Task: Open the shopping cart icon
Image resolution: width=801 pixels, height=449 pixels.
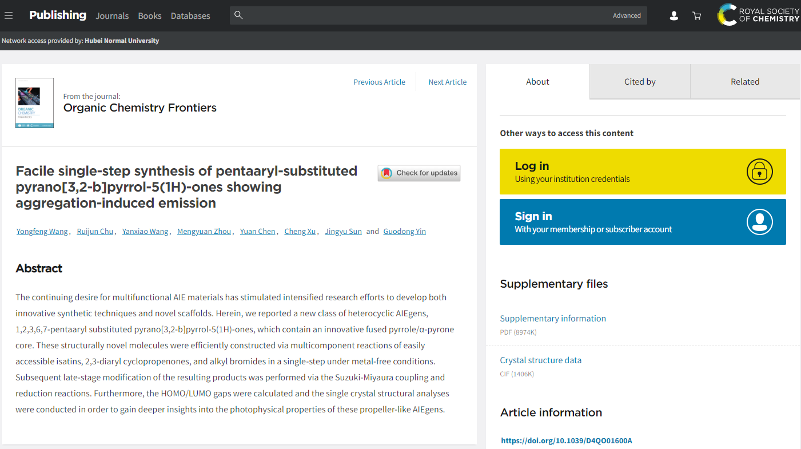Action: (x=696, y=16)
